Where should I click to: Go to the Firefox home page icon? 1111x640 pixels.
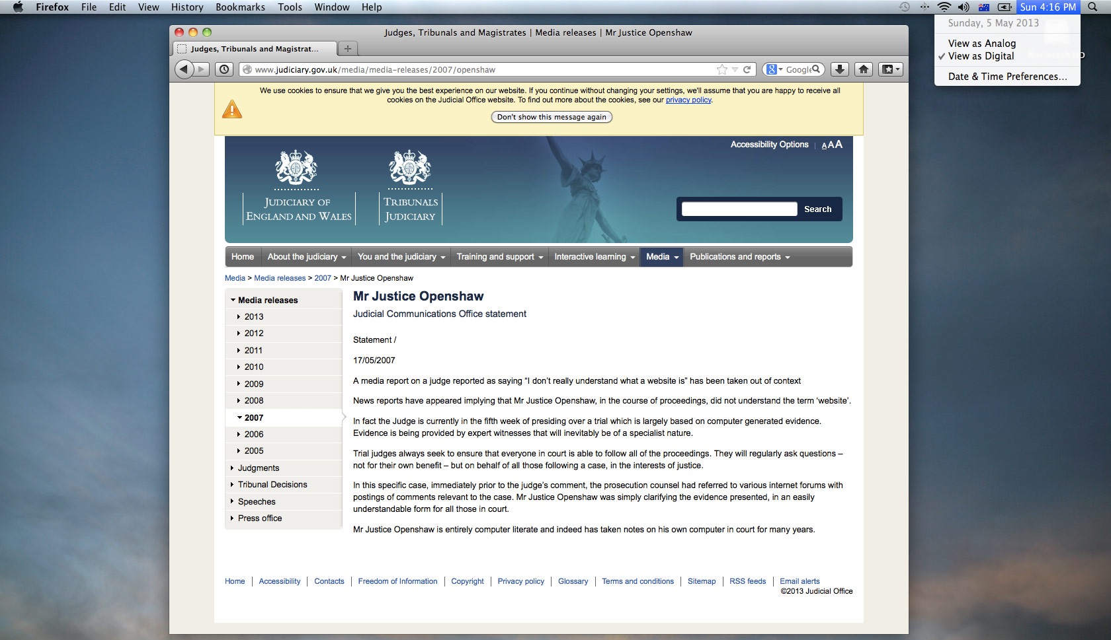click(x=864, y=69)
